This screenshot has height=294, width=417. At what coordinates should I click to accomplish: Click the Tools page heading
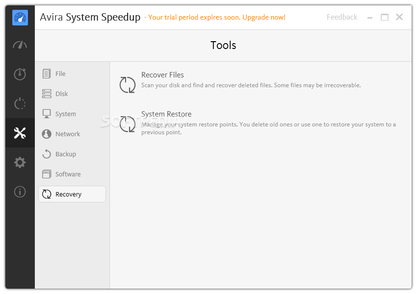click(x=223, y=45)
